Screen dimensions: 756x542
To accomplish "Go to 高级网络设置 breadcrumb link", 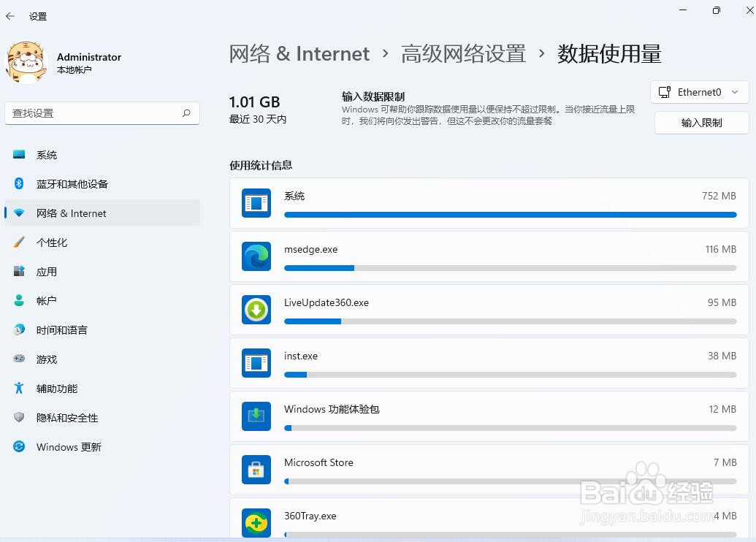I will pyautogui.click(x=463, y=54).
